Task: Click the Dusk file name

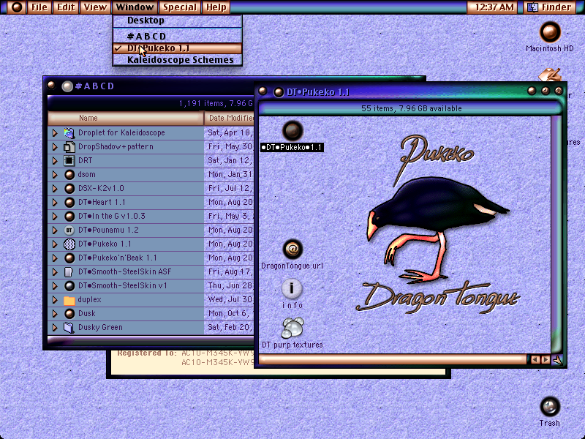Action: pyautogui.click(x=86, y=314)
